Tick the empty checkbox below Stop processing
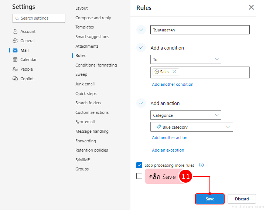The image size is (266, 210). pos(139,176)
